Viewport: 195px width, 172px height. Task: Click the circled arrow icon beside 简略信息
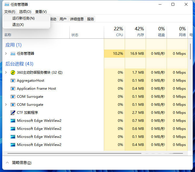[x=7, y=163]
